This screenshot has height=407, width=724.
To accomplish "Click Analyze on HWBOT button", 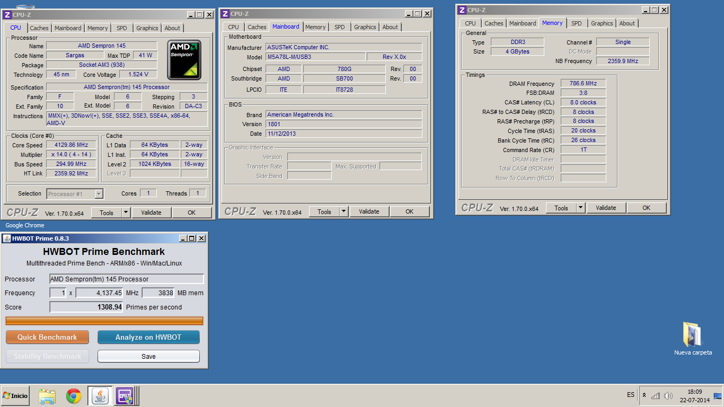I will pos(148,337).
